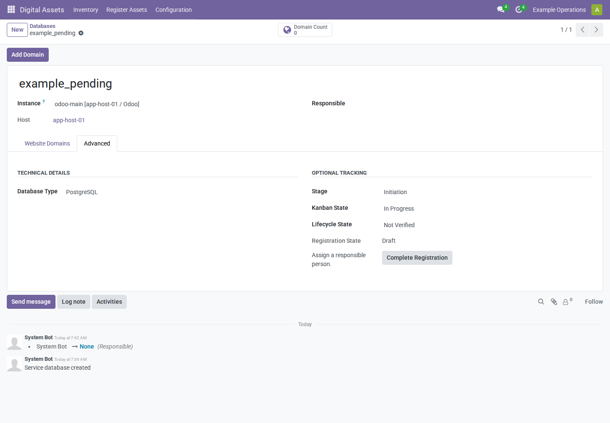Click System Bot avatar on Responsible change message

[x=14, y=343]
